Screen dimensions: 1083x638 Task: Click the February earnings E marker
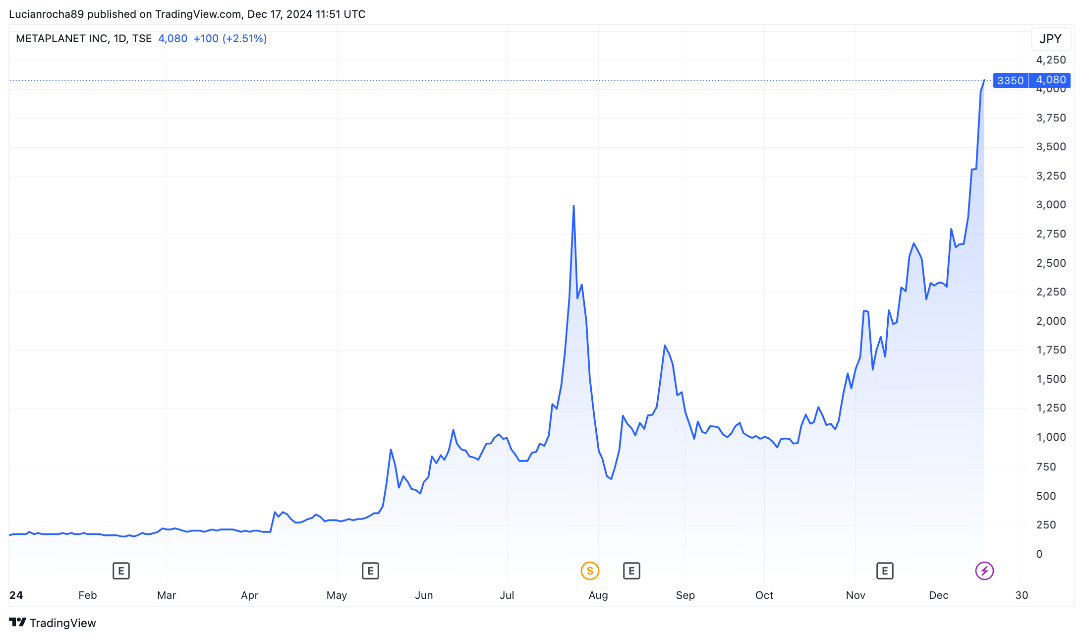click(x=121, y=571)
